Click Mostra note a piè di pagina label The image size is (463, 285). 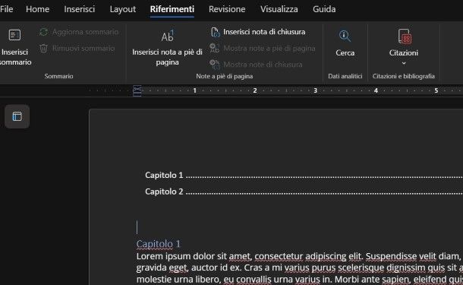[x=269, y=48]
